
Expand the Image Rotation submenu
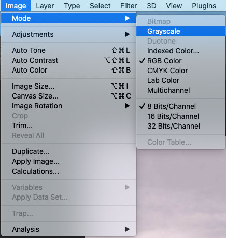pos(68,106)
